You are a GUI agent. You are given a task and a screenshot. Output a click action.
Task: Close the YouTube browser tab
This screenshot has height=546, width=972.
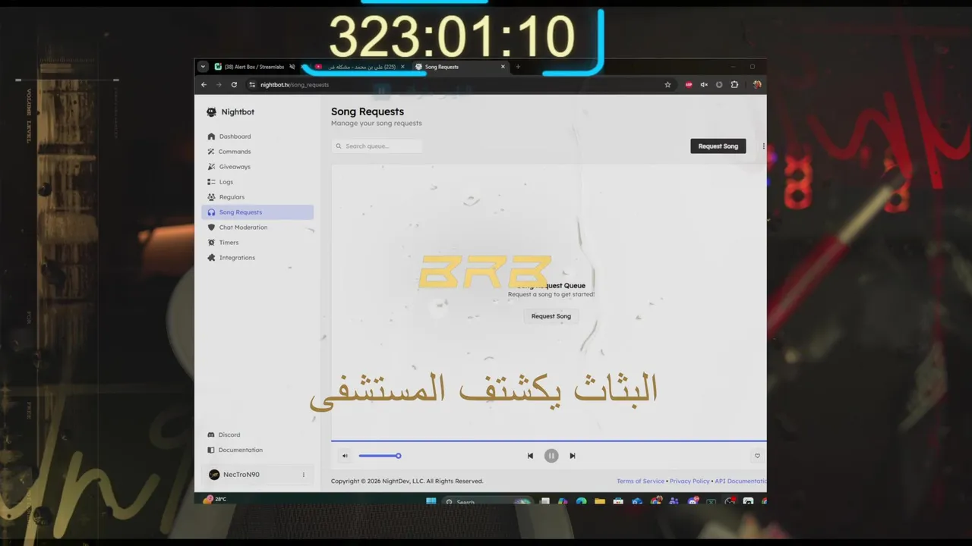click(402, 67)
